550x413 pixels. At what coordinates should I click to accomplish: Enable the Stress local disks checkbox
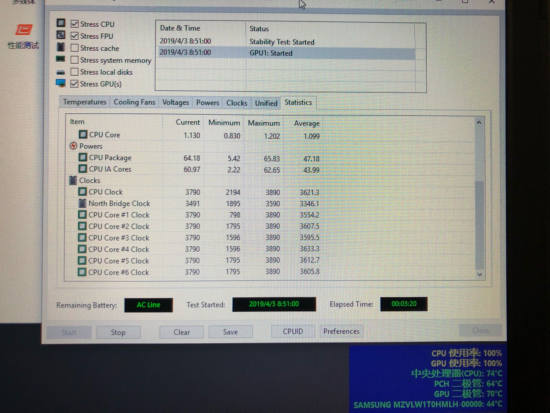click(x=74, y=72)
